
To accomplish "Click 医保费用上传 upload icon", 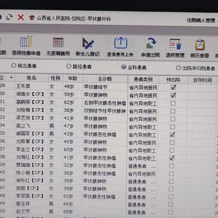I will pyautogui.click(x=120, y=43).
